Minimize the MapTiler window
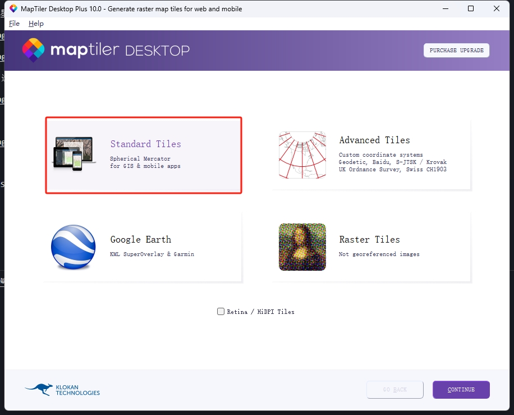514x415 pixels. tap(445, 8)
